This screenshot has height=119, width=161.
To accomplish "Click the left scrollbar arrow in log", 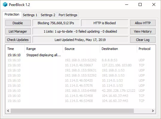I will pyautogui.click(x=8, y=111).
